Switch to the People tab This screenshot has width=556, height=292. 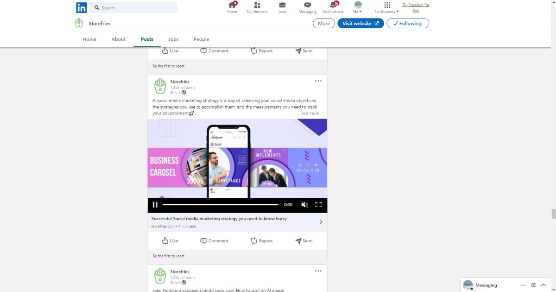(x=201, y=39)
